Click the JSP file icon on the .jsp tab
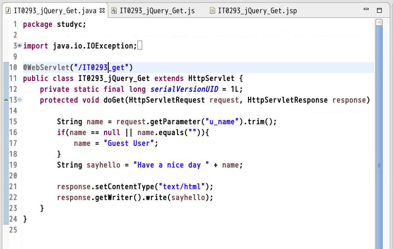The height and width of the screenshot is (249, 393). 212,10
